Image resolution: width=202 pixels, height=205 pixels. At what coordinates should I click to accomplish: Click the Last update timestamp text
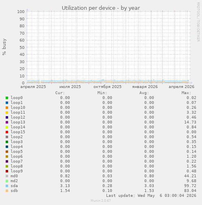[x=151, y=196]
